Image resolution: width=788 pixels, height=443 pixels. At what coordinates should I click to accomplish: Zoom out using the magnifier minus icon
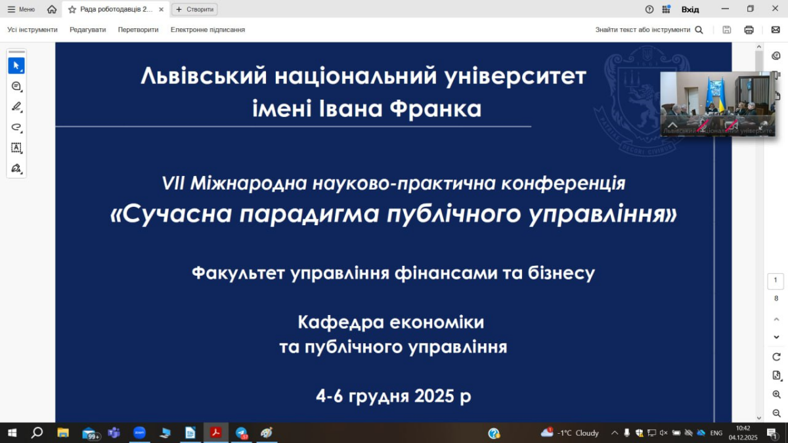(x=776, y=413)
